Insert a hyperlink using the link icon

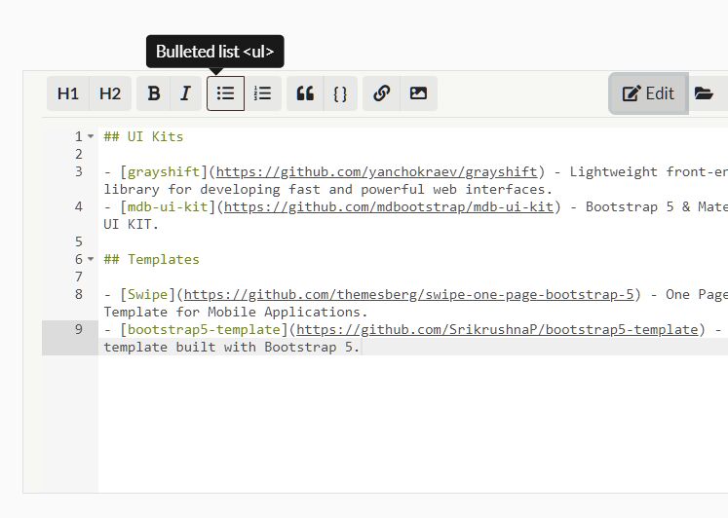point(382,93)
